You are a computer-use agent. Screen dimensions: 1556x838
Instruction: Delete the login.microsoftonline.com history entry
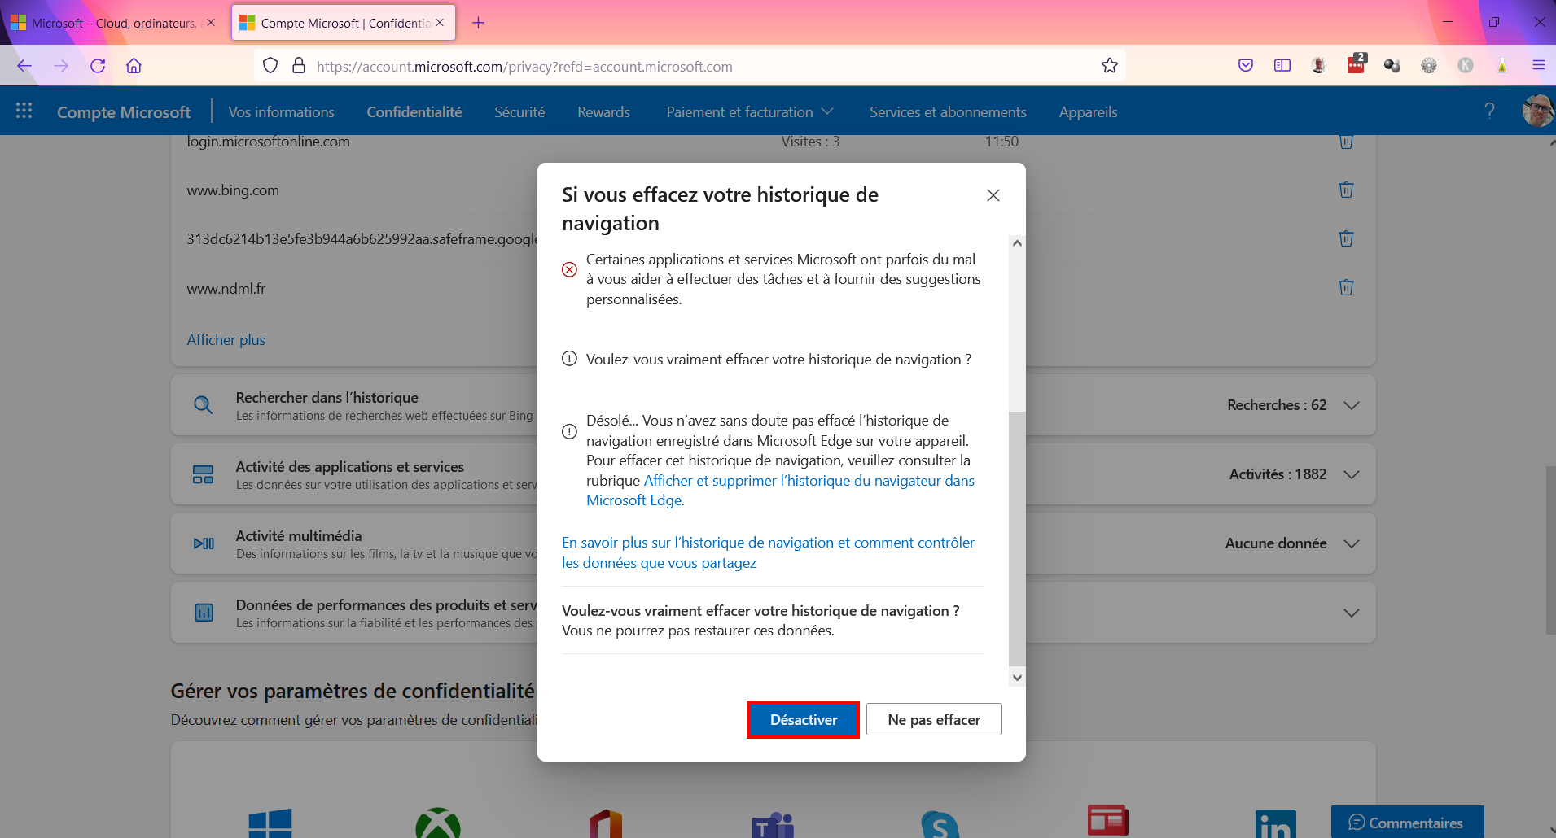pos(1347,142)
